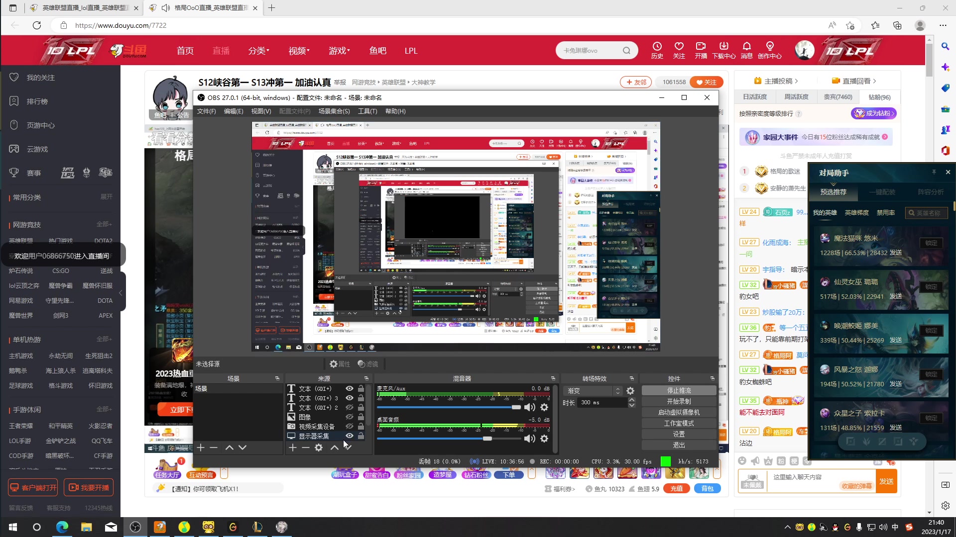Show the hidden 文本 (GDI+) 2 source
Viewport: 956px width, 537px height.
click(350, 407)
